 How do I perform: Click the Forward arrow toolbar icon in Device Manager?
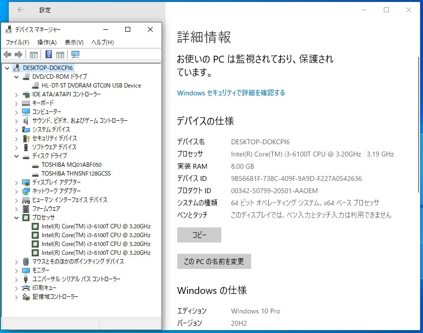click(x=18, y=55)
